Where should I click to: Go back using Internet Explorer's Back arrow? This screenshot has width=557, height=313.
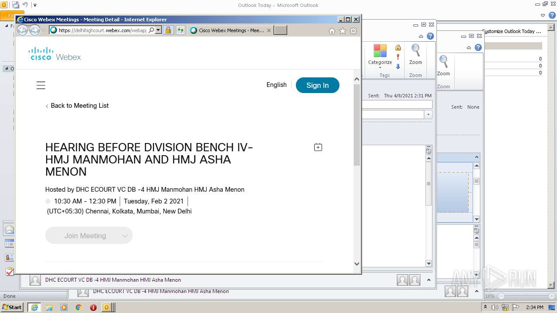pyautogui.click(x=22, y=30)
